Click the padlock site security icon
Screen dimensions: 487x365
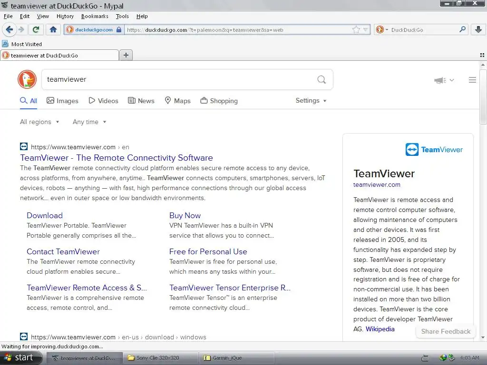tap(118, 30)
